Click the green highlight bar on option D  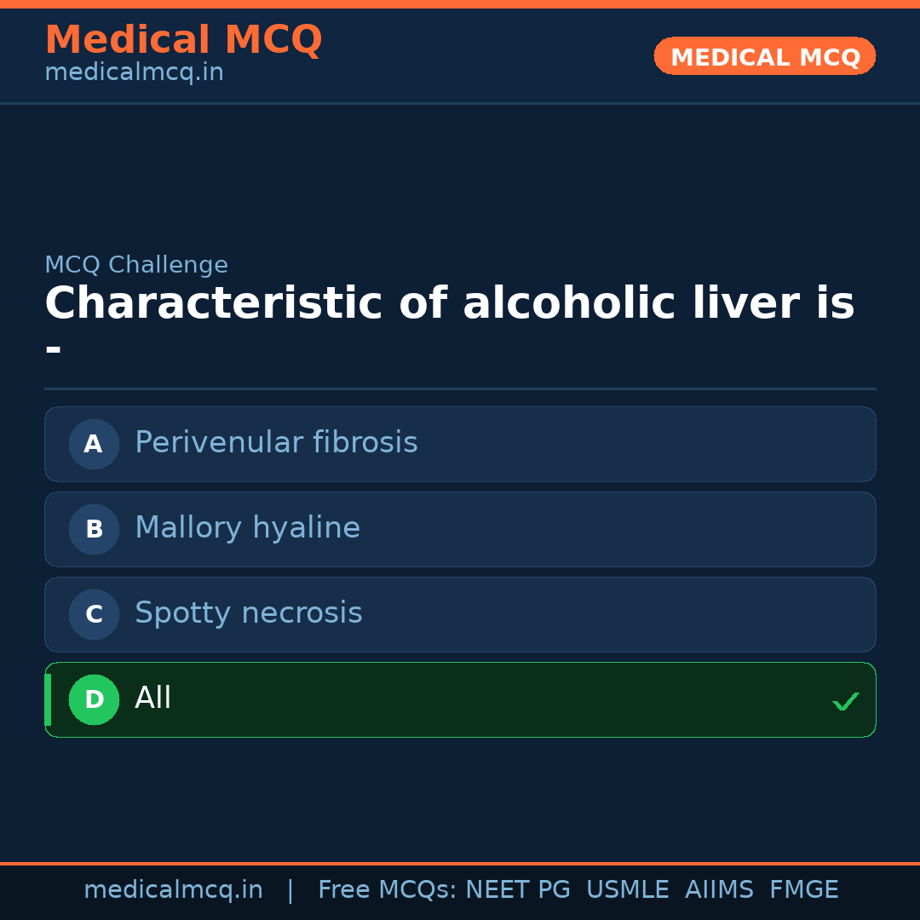pyautogui.click(x=47, y=699)
